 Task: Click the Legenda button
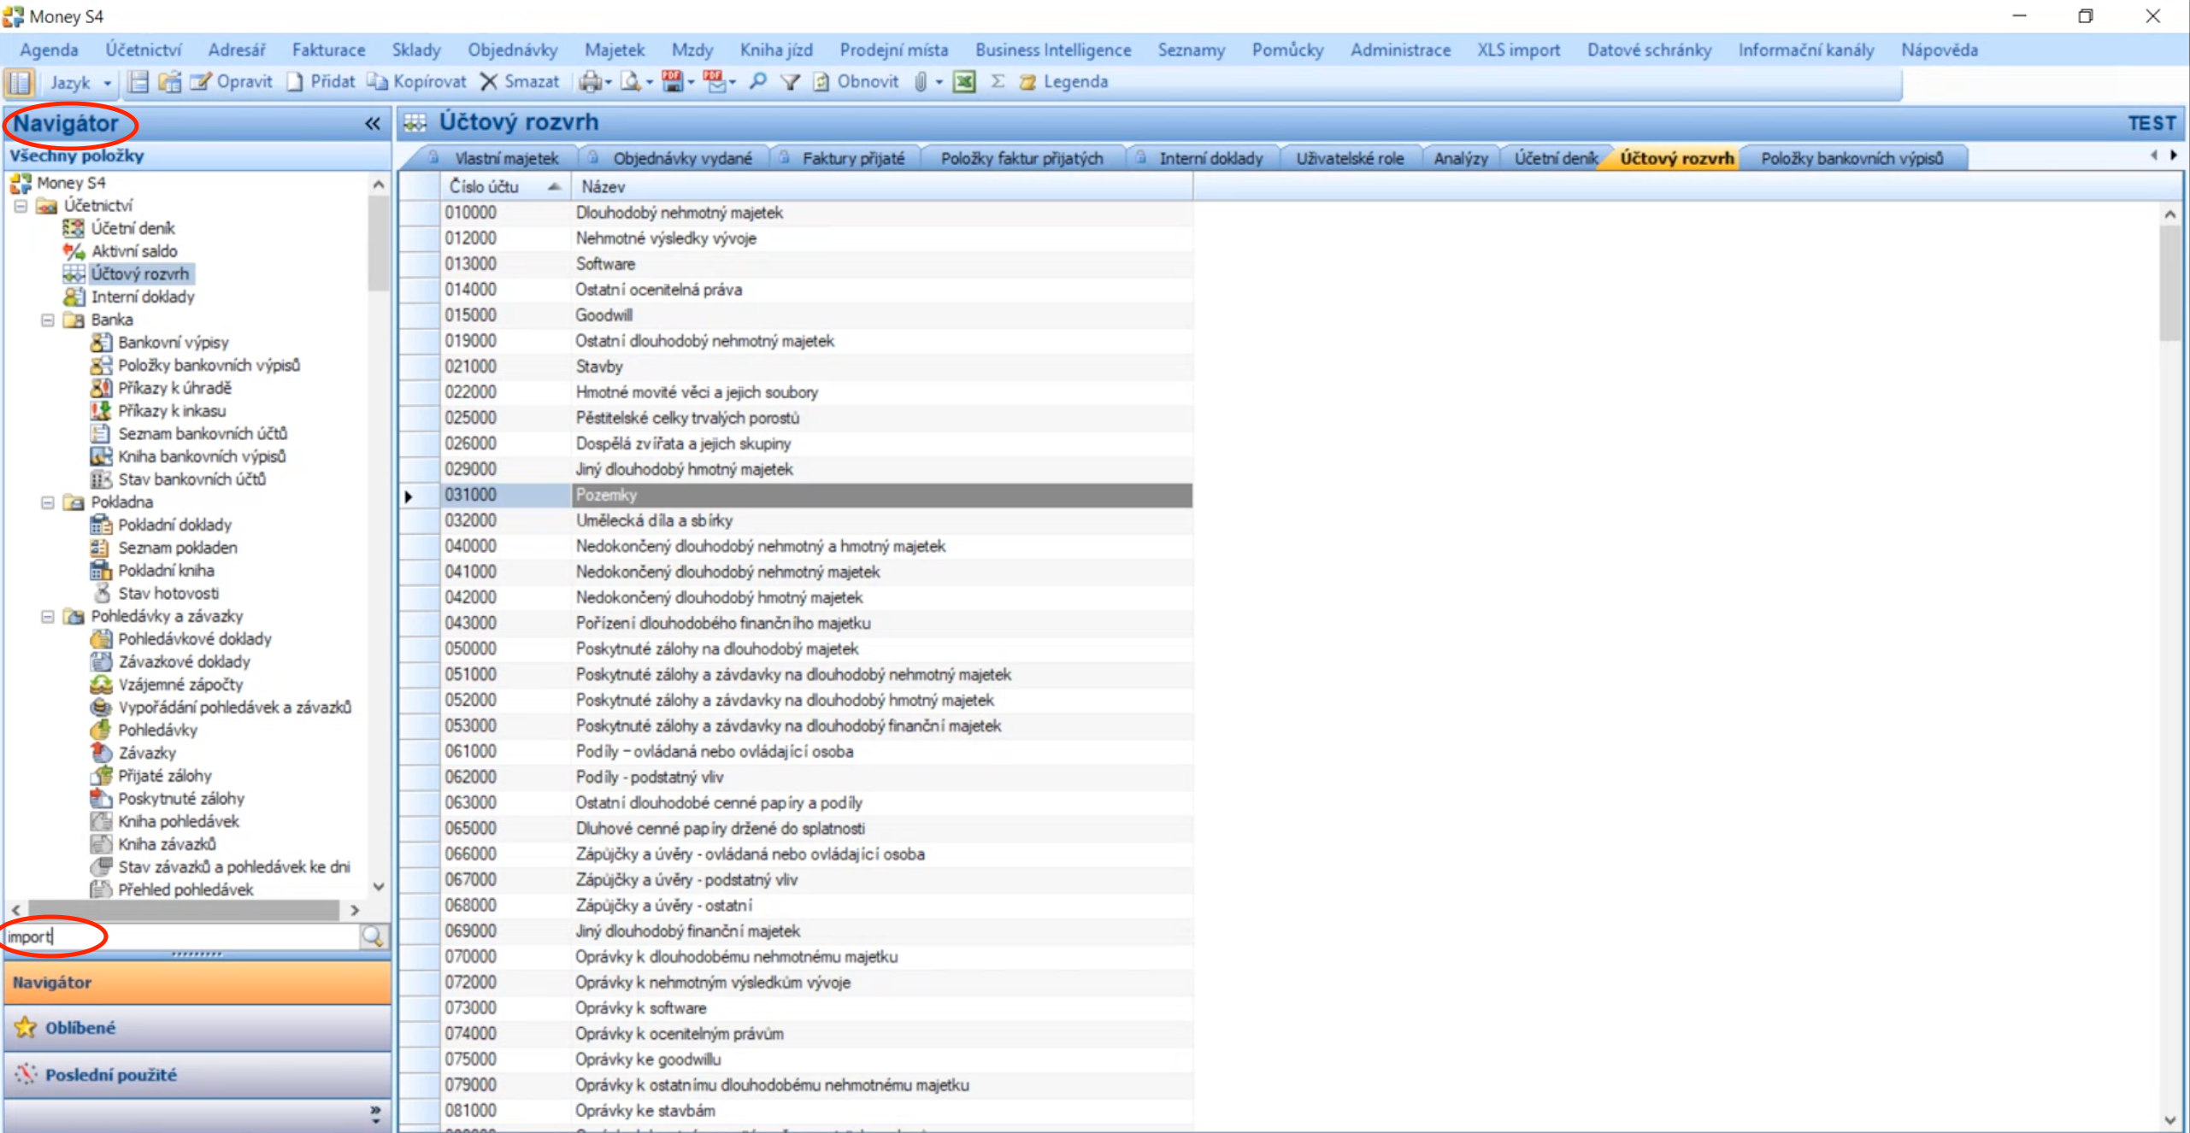1064,82
